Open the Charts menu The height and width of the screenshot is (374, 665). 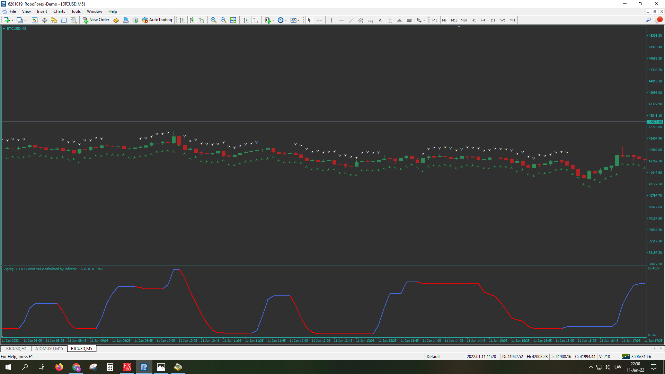pos(59,11)
